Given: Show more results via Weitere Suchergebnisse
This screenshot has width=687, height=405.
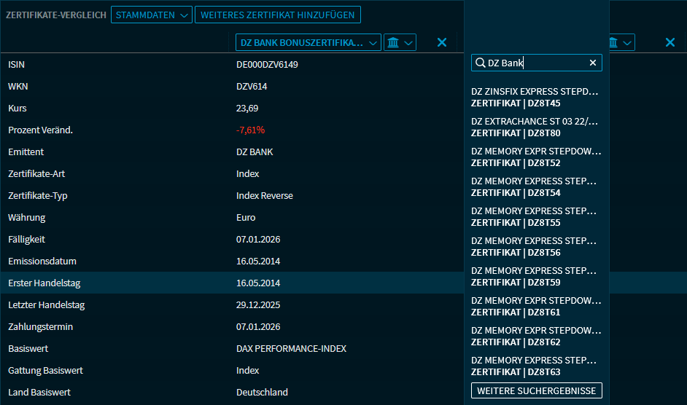Looking at the screenshot, I should click(x=536, y=391).
